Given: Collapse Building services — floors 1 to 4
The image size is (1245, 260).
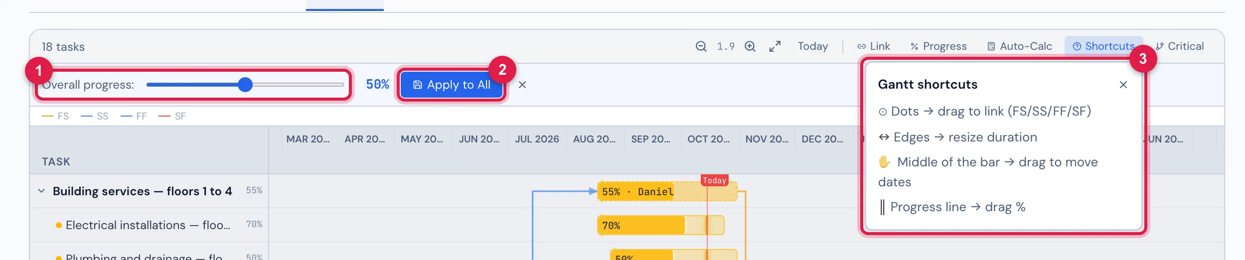Looking at the screenshot, I should 41,191.
